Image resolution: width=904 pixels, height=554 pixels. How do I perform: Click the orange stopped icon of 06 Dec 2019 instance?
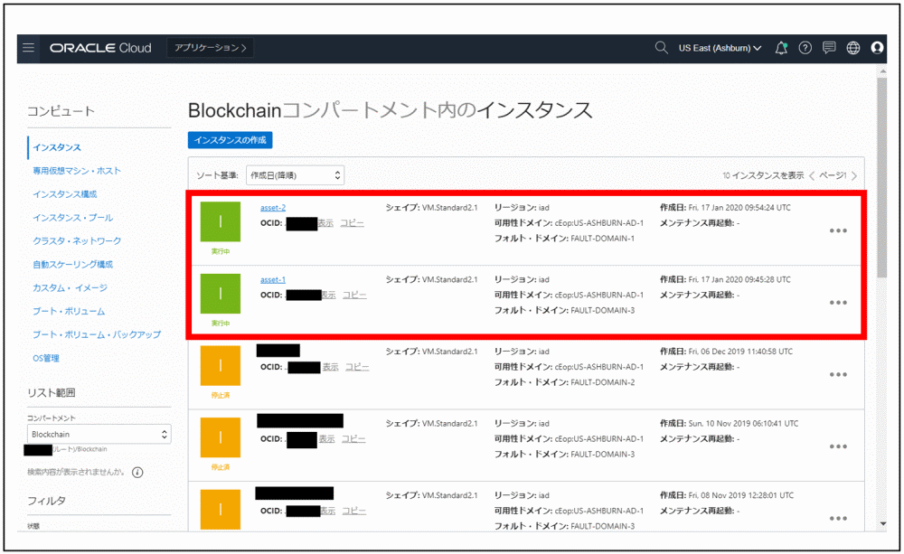221,365
